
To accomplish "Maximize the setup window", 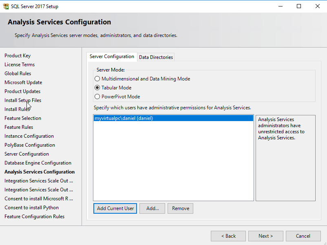I will click(299, 6).
